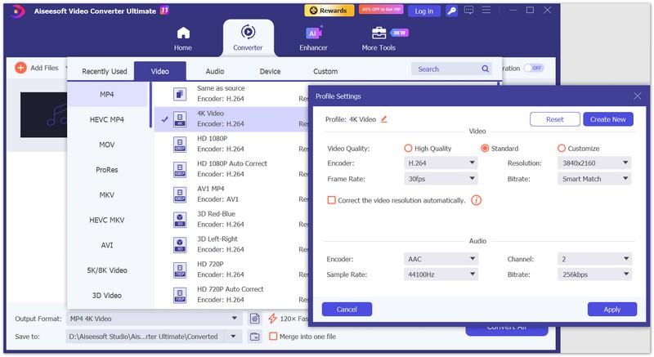This screenshot has width=654, height=357.
Task: Expand the Resolution 3840x2160 dropdown
Action: coord(594,163)
